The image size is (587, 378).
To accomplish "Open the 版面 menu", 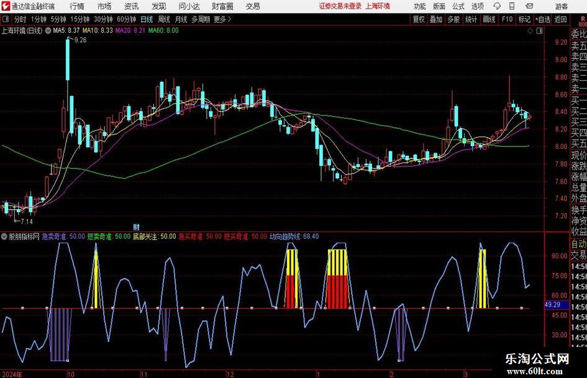I will [439, 6].
